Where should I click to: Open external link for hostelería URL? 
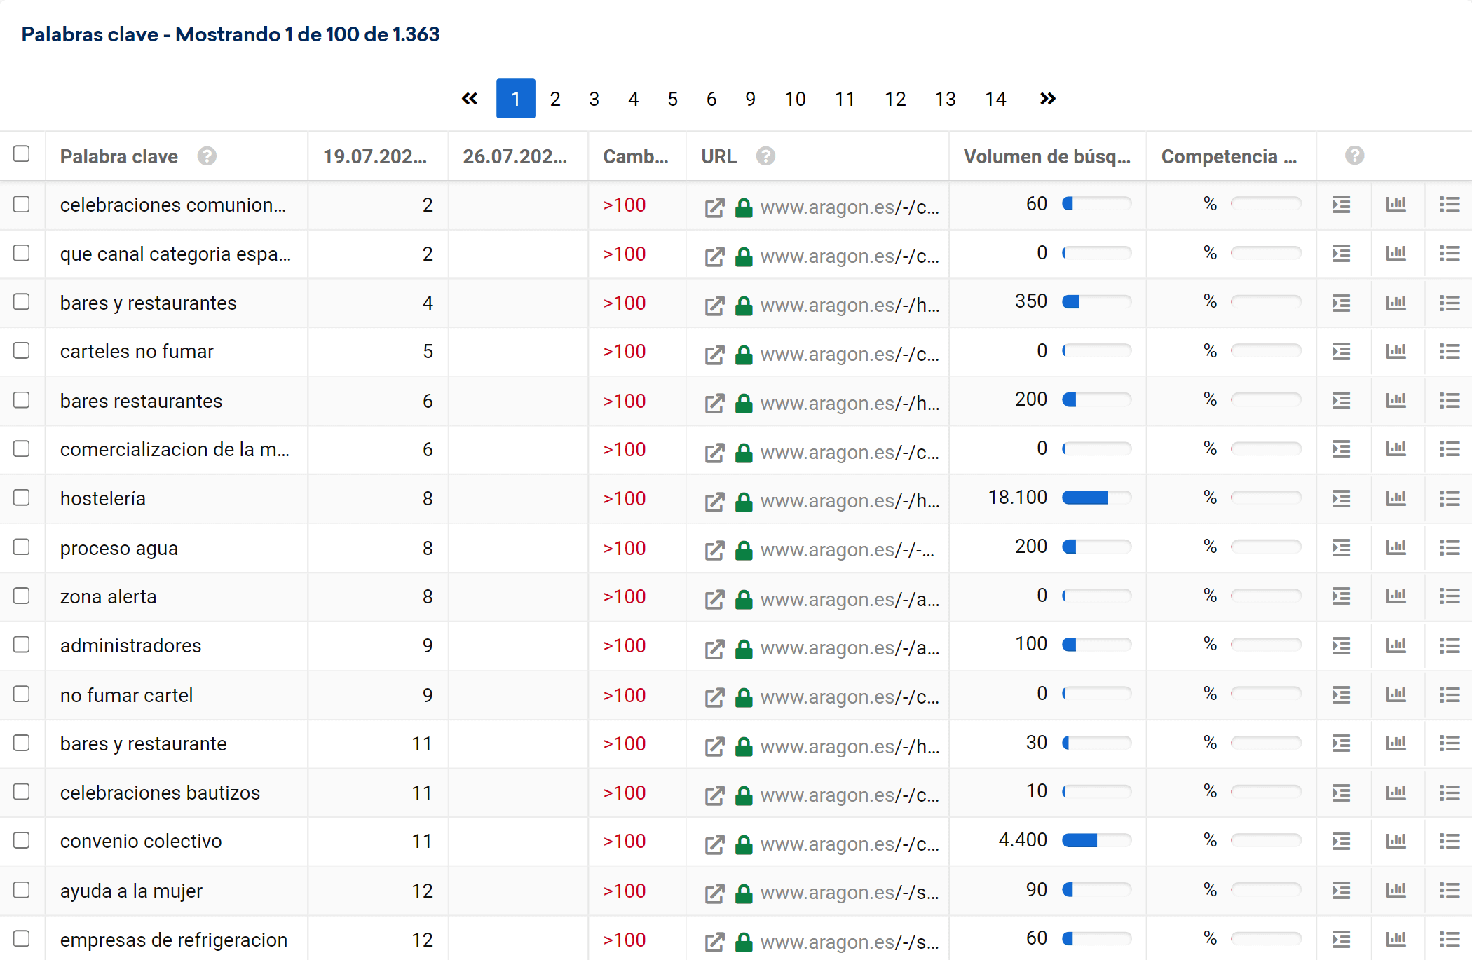714,502
